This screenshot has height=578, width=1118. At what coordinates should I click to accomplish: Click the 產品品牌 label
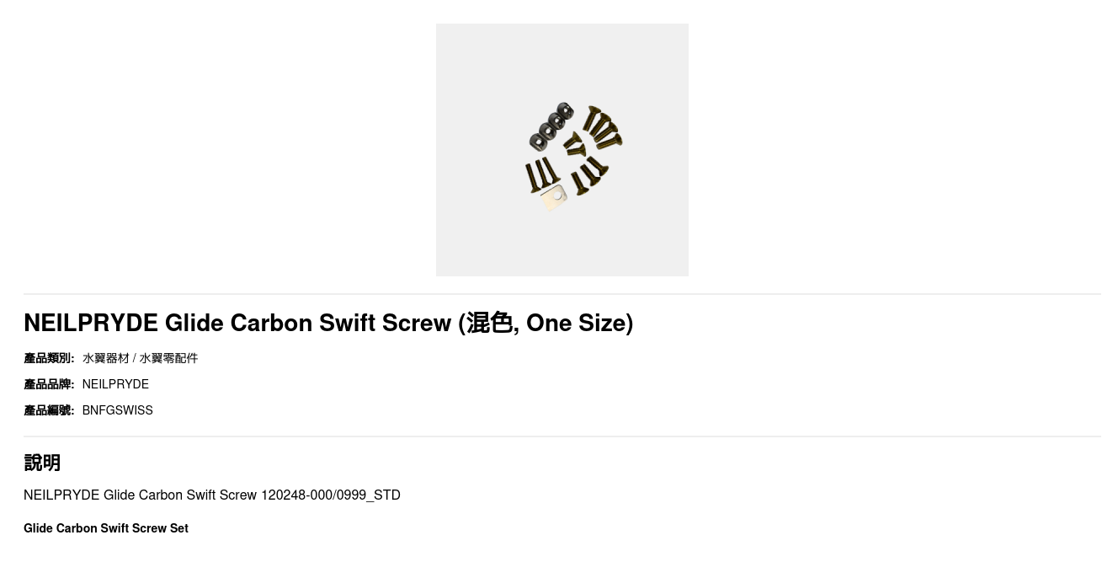click(x=49, y=384)
